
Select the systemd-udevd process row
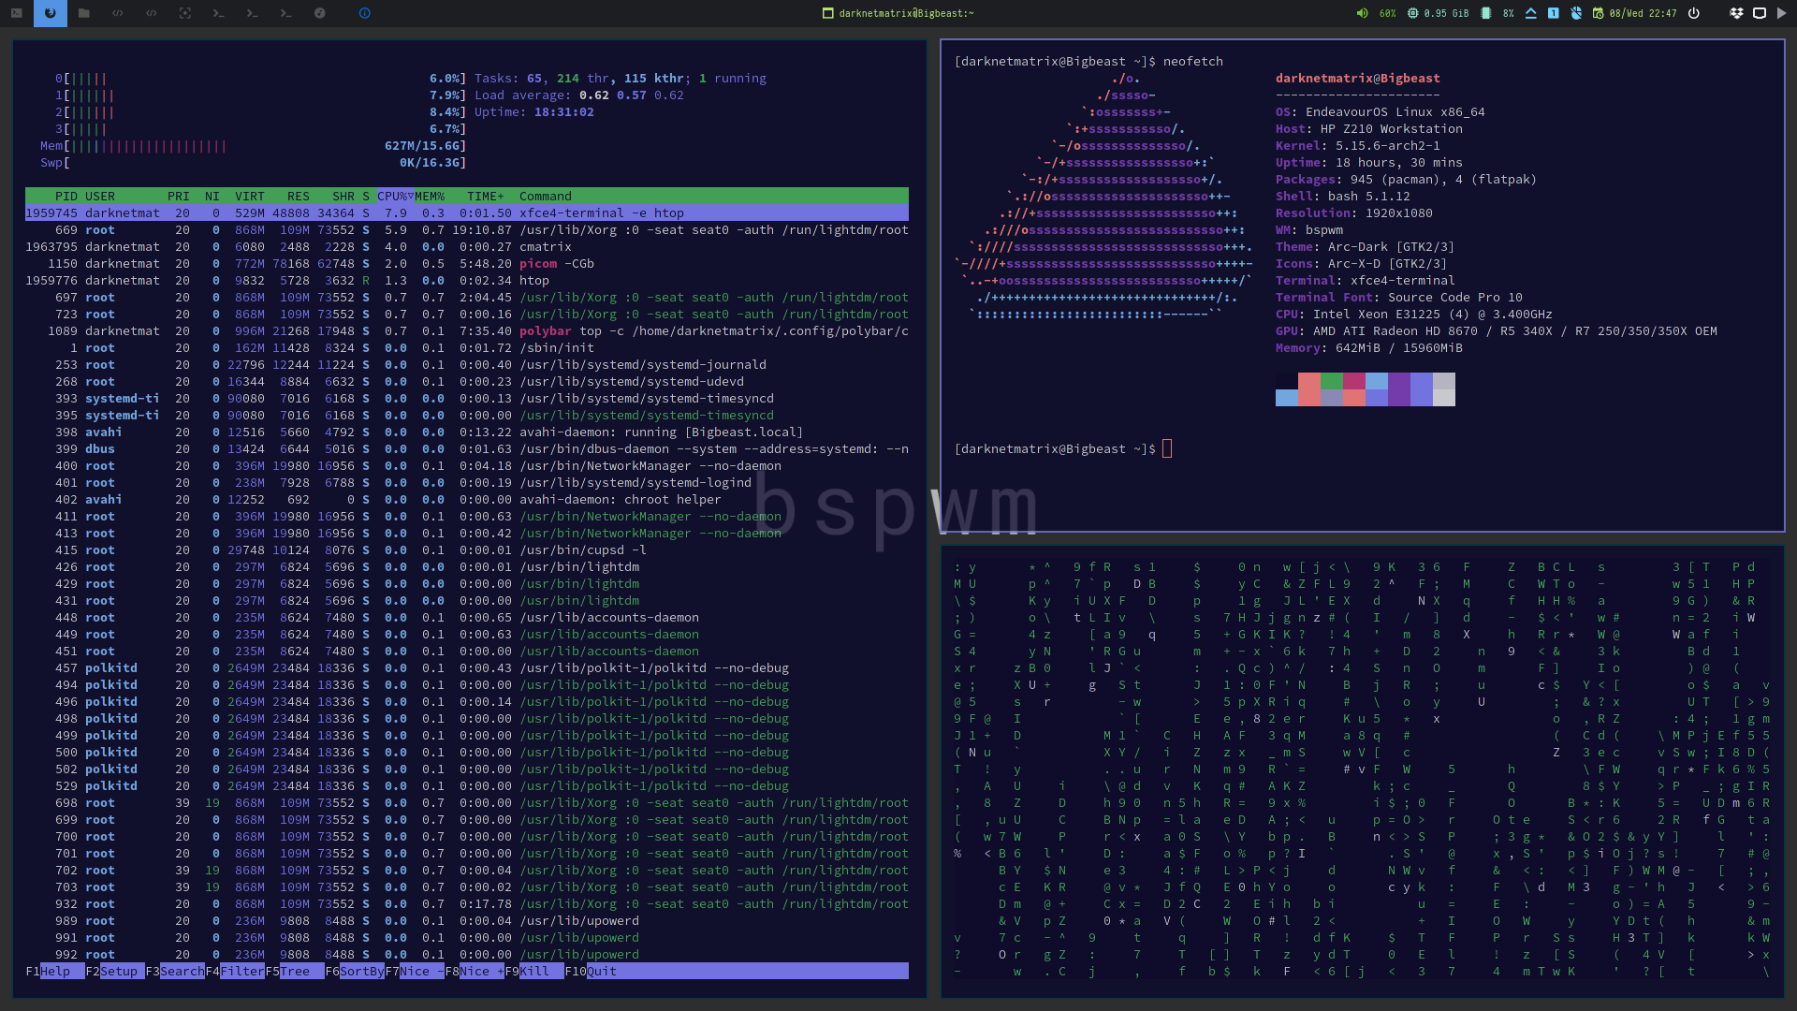467,381
